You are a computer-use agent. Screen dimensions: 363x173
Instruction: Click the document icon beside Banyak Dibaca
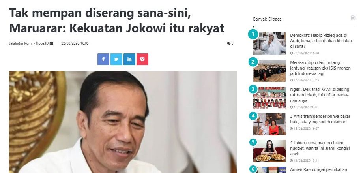pyautogui.click(x=353, y=18)
